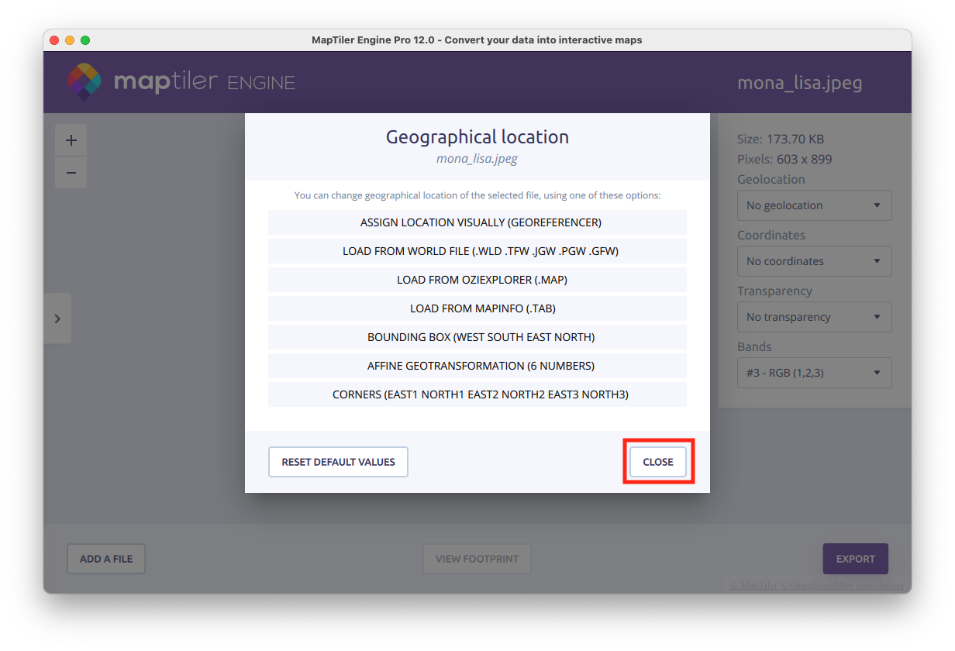Close the Geographical location dialog
This screenshot has height=651, width=955.
pyautogui.click(x=657, y=462)
